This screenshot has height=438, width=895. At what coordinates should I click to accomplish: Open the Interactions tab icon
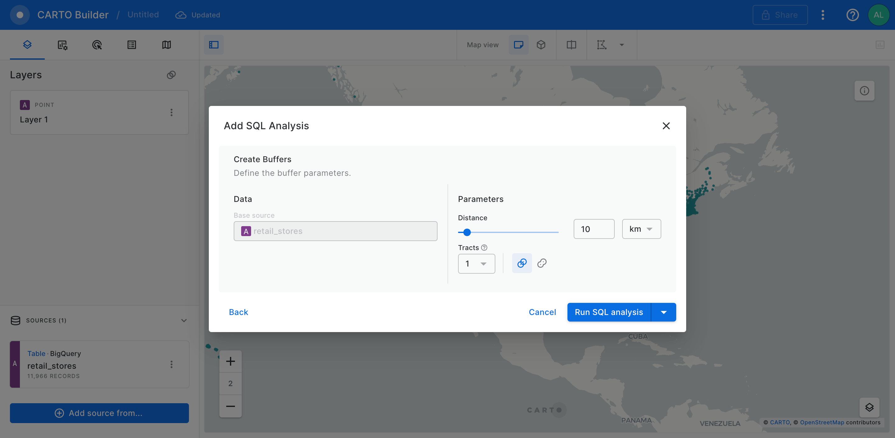97,45
